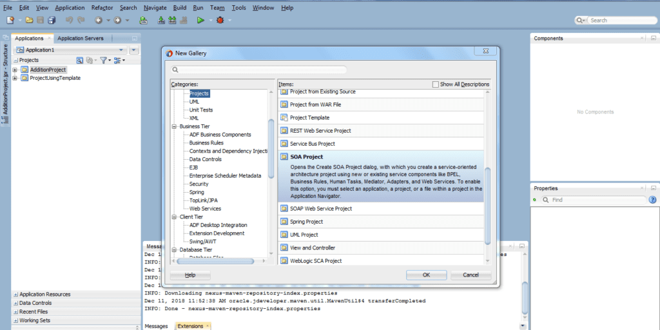Image resolution: width=660 pixels, height=330 pixels.
Task: Click the WebLogic SCA Project icon
Action: click(284, 261)
